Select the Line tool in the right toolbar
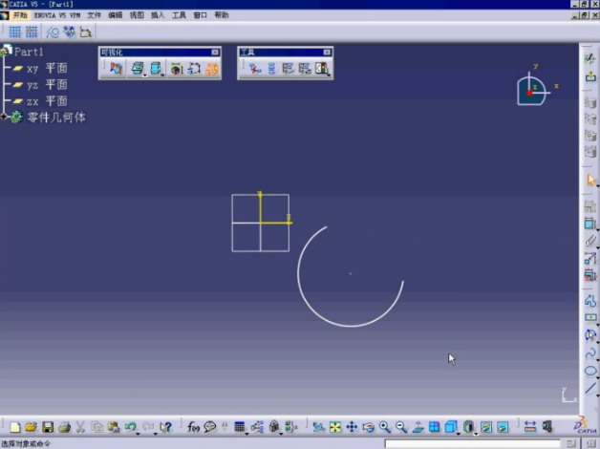600x449 pixels. click(x=590, y=388)
